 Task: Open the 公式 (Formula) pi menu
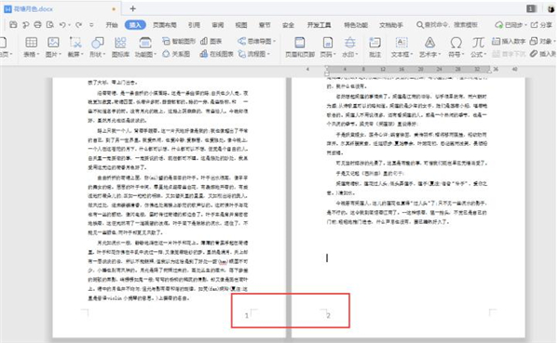pyautogui.click(x=478, y=47)
